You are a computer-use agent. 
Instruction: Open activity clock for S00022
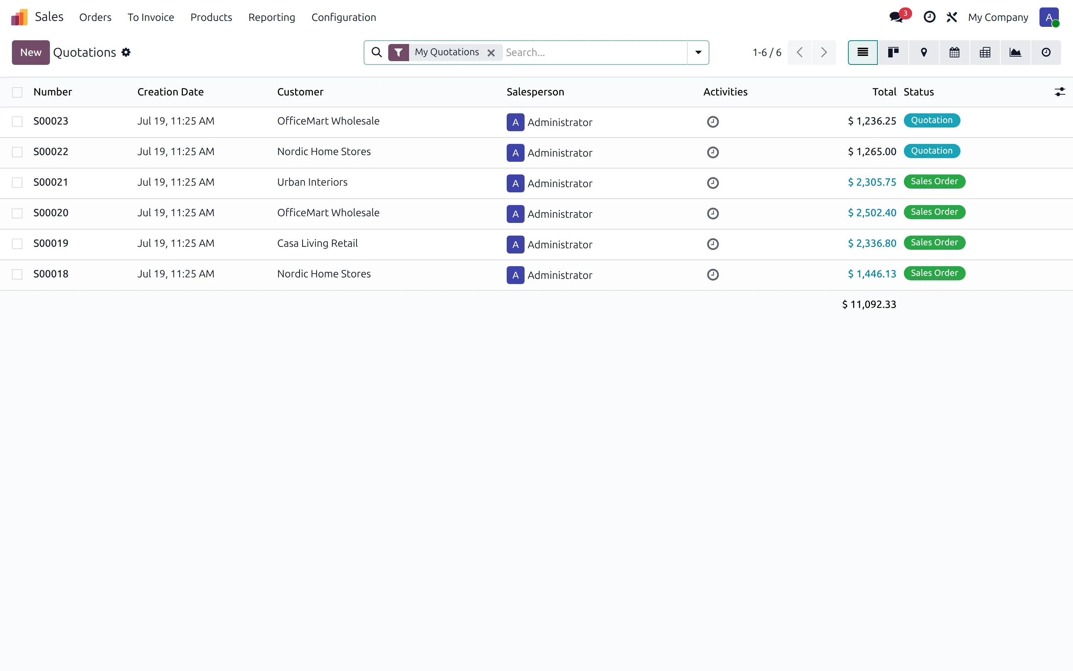click(x=712, y=152)
